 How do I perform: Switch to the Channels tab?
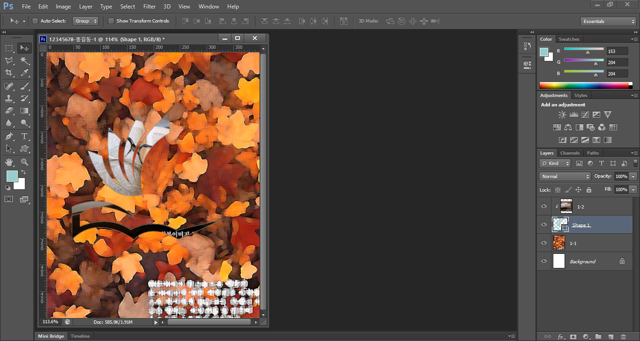point(570,153)
